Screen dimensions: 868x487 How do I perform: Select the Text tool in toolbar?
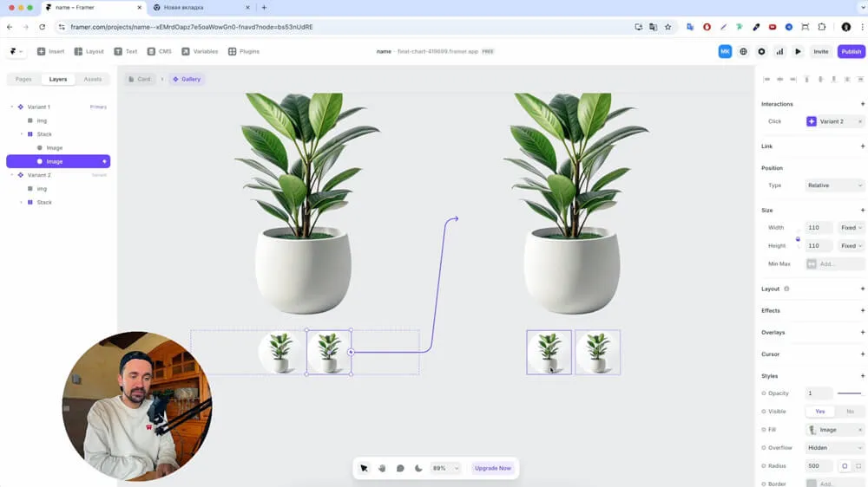coord(125,51)
